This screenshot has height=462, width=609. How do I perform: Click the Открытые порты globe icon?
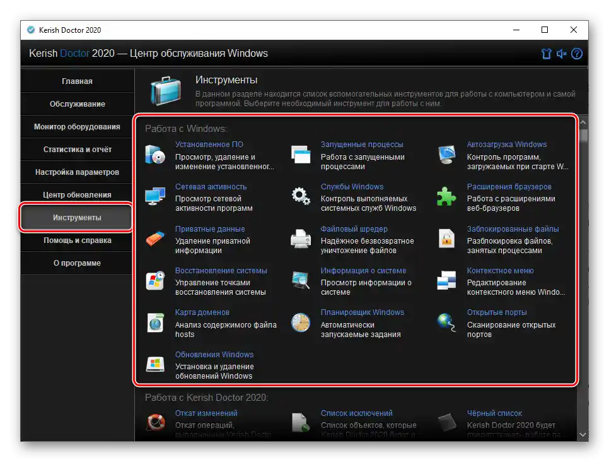[446, 323]
